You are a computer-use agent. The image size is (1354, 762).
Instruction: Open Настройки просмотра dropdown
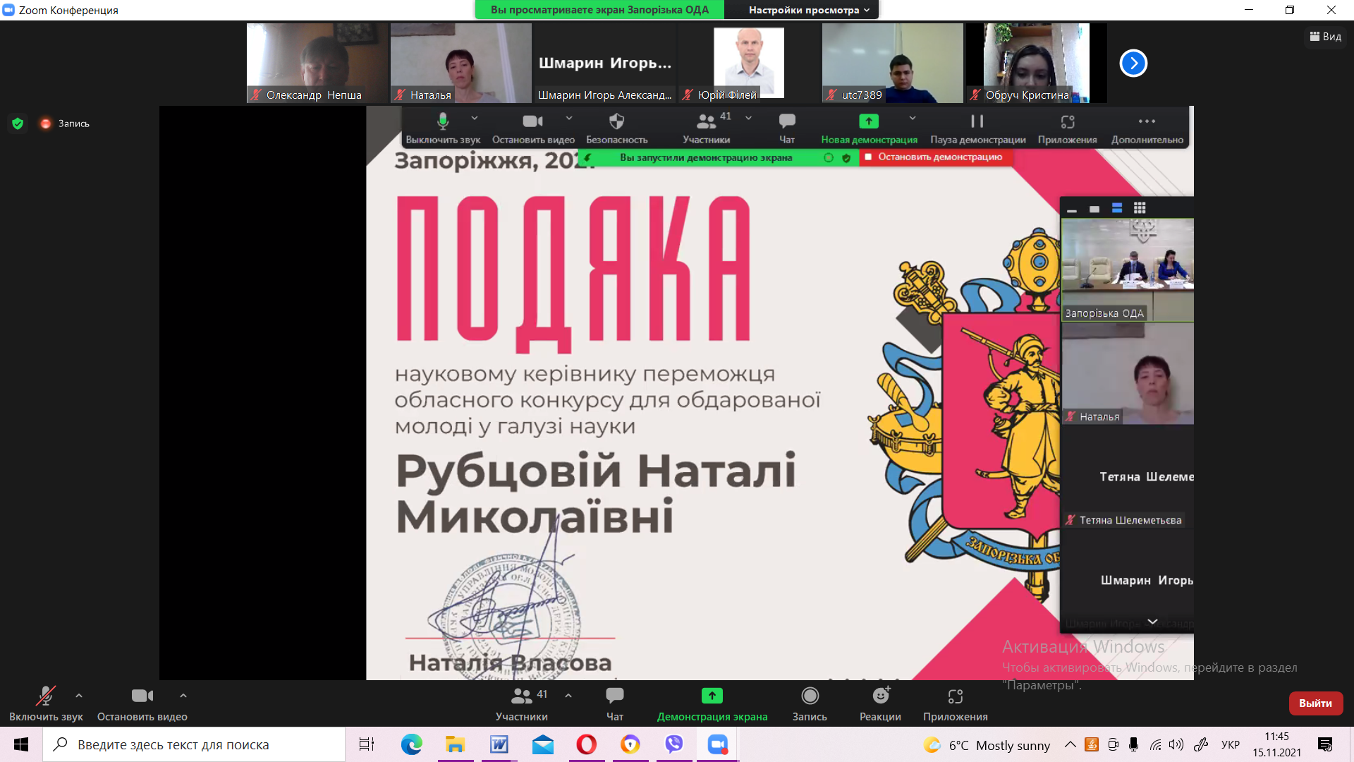click(809, 10)
